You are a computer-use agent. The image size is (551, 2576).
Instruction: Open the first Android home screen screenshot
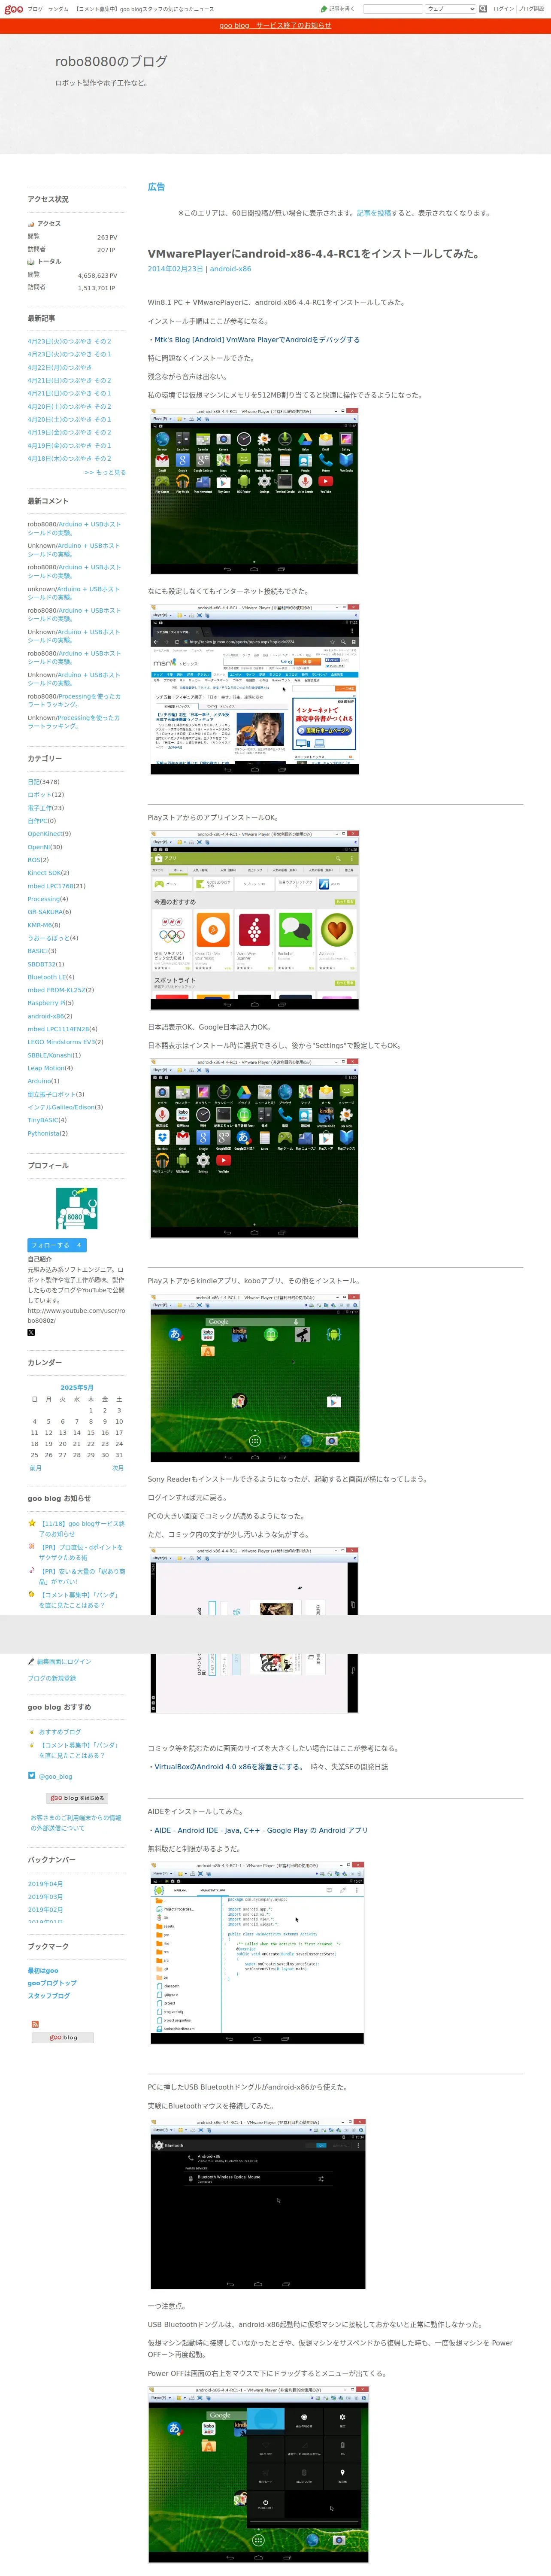pyautogui.click(x=254, y=491)
